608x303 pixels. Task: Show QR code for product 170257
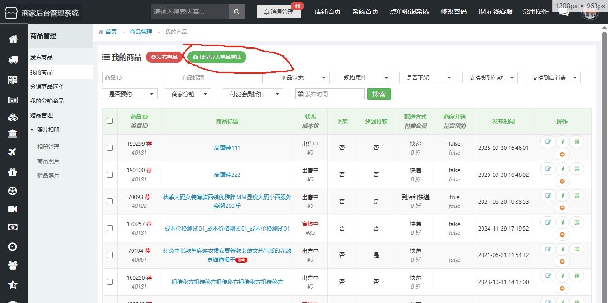click(x=577, y=223)
